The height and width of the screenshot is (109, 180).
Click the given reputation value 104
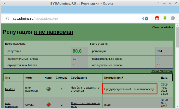pos(160,51)
